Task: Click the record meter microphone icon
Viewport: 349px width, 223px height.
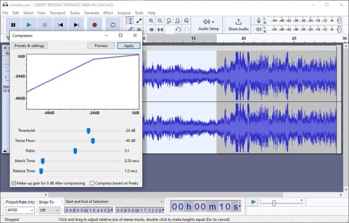Action: click(258, 21)
